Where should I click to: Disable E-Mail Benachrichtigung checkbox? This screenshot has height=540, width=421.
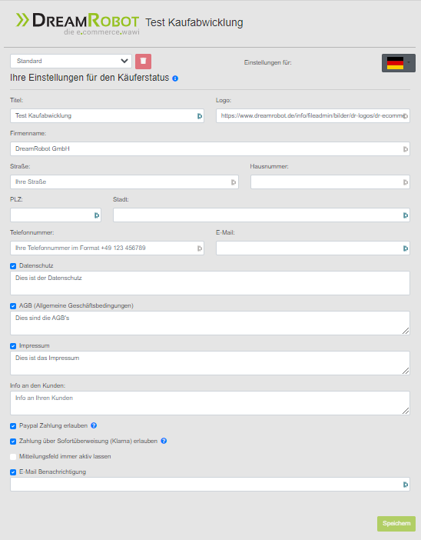pyautogui.click(x=13, y=472)
